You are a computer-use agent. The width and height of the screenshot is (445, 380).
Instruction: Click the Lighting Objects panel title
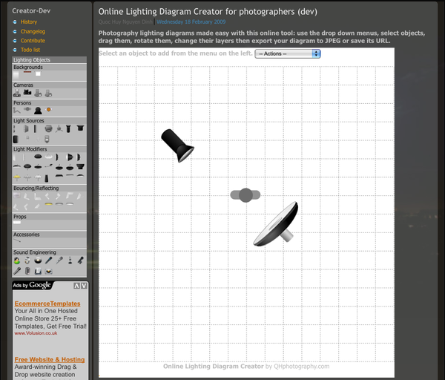click(x=50, y=60)
